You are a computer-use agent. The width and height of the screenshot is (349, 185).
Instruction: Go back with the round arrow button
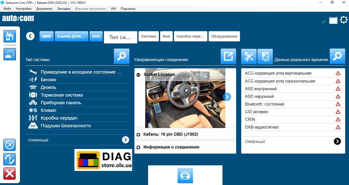[30, 36]
